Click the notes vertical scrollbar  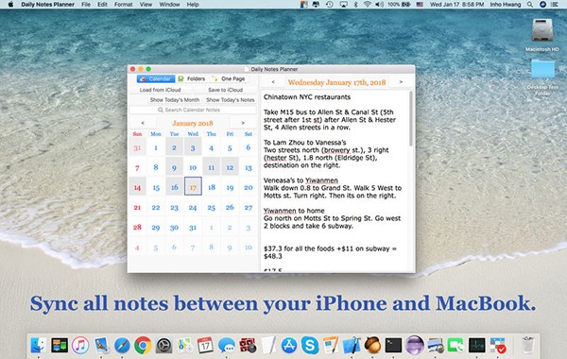point(411,119)
